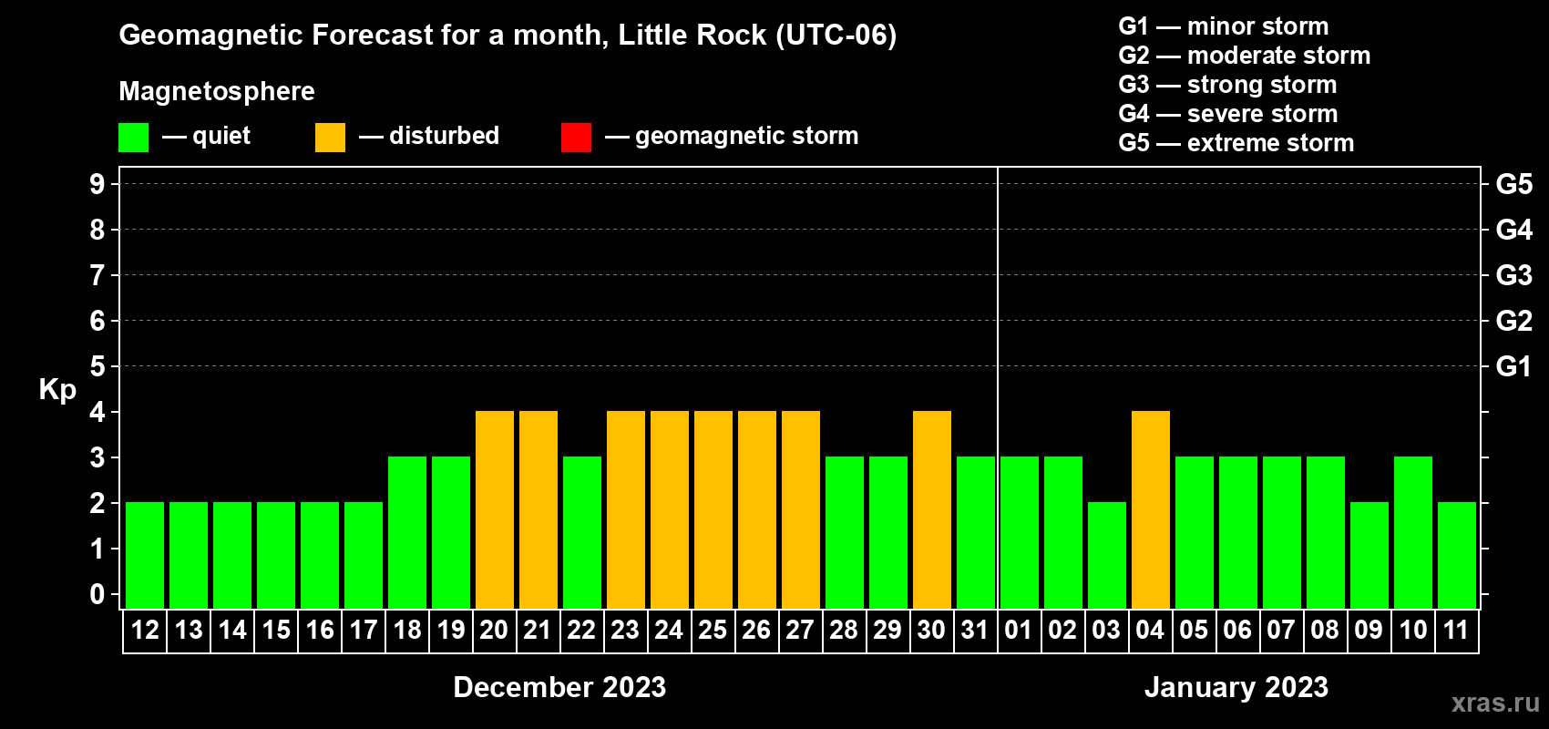Viewport: 1549px width, 729px height.
Task: Select the January 04 orange bar
Action: (1151, 509)
